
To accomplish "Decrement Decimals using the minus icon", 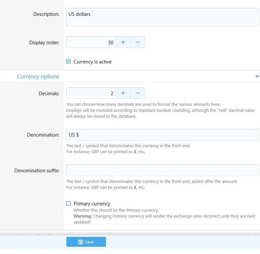I will 138,93.
